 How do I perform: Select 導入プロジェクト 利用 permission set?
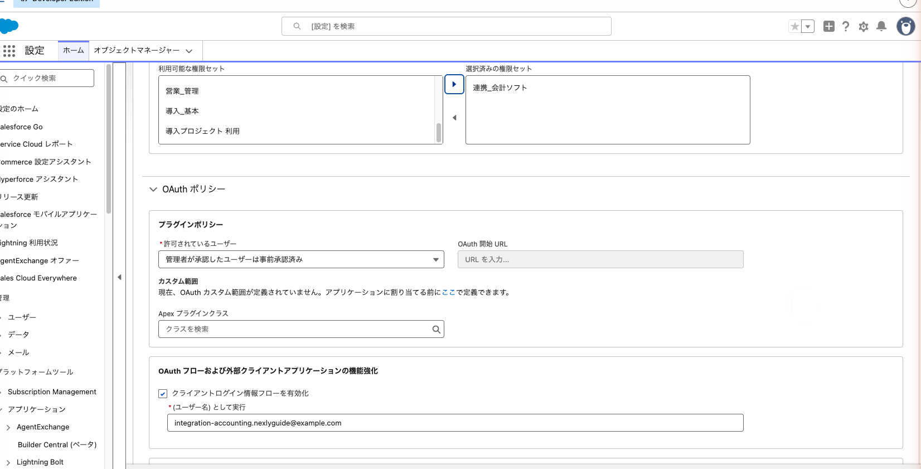(202, 131)
